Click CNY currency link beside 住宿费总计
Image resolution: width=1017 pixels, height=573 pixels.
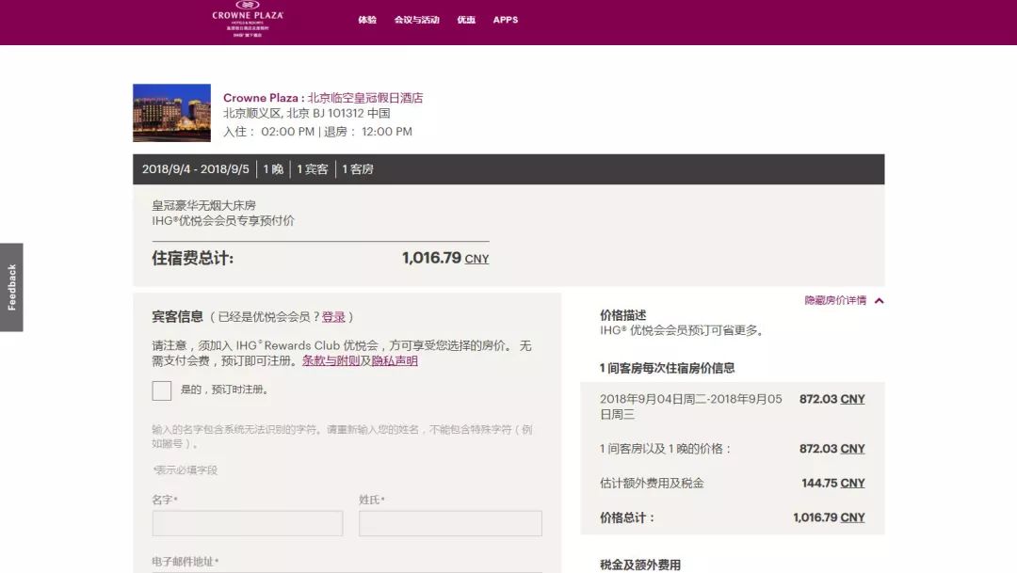476,259
